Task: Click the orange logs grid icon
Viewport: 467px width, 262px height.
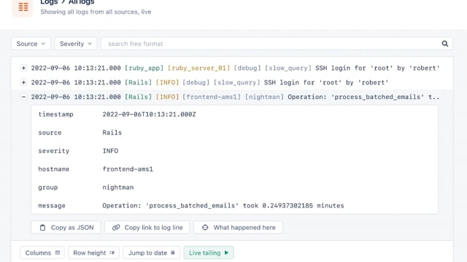Action: tap(23, 7)
